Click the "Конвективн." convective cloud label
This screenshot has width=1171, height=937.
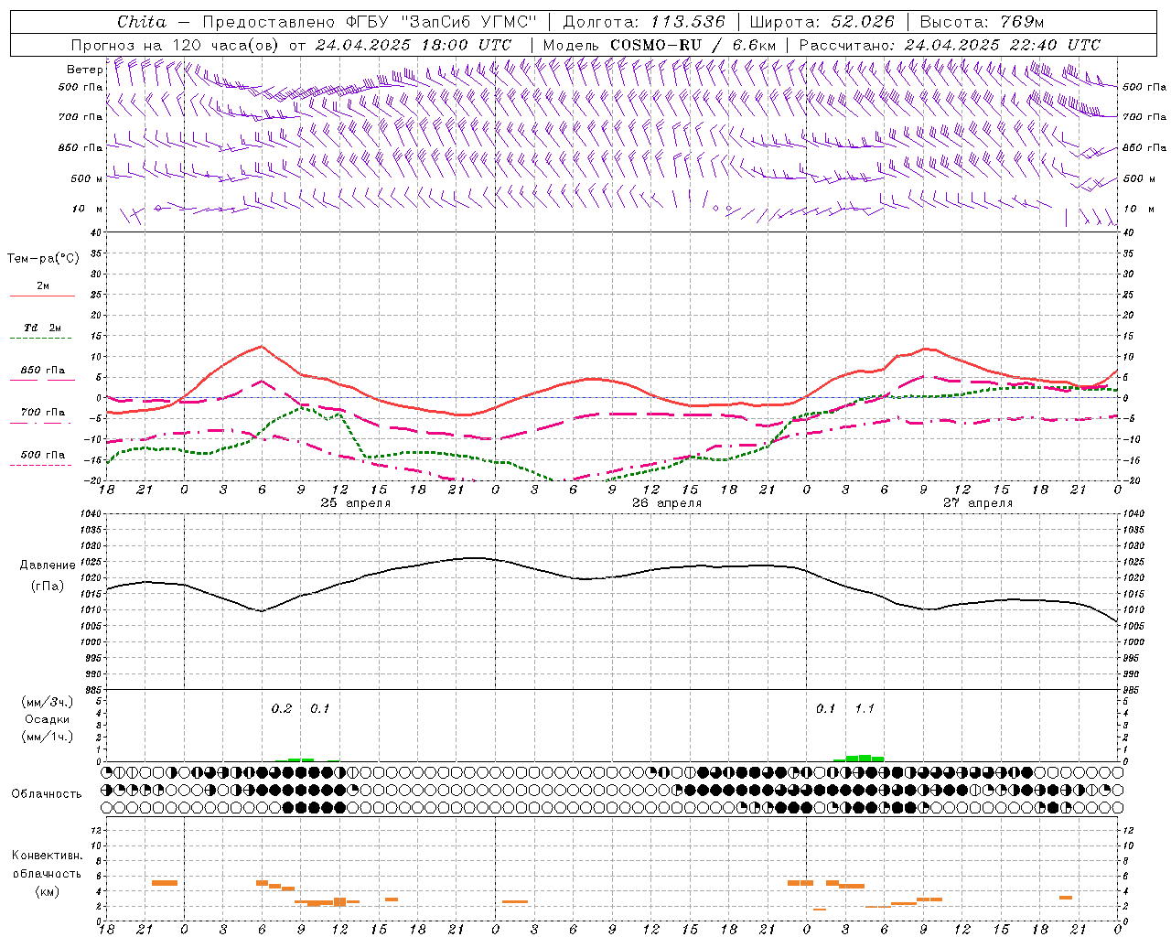click(47, 856)
